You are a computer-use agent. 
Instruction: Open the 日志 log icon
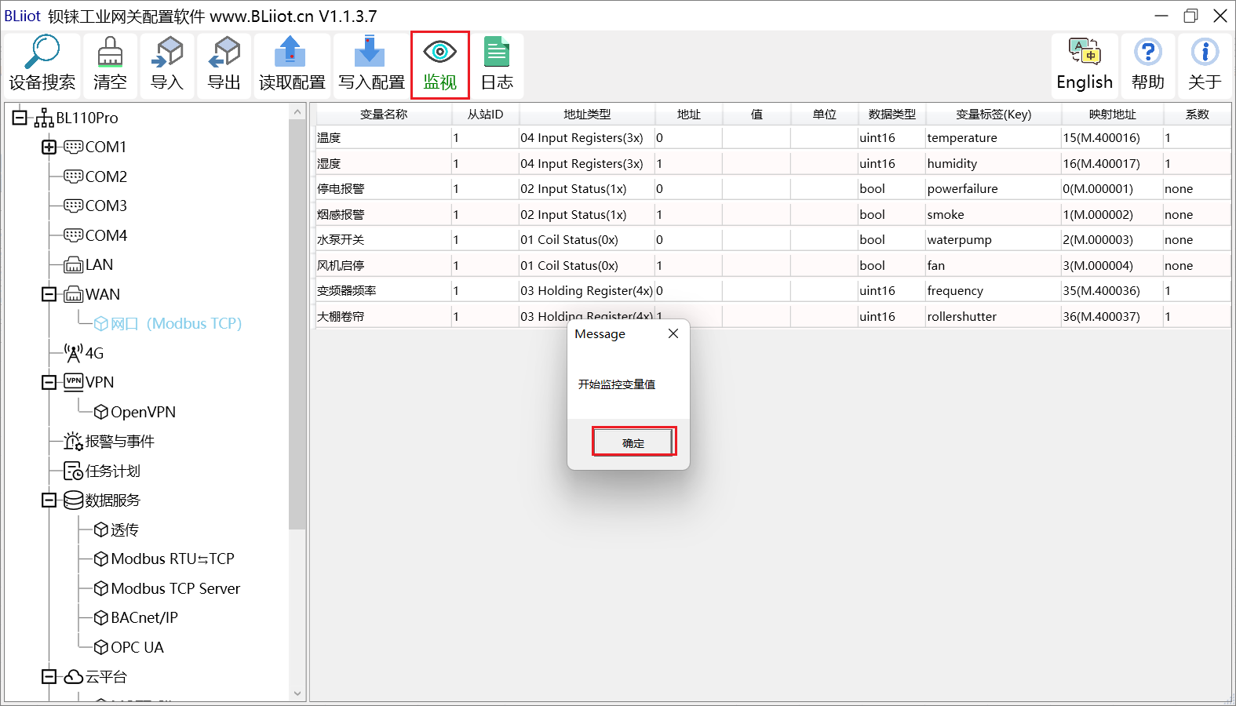pos(497,53)
